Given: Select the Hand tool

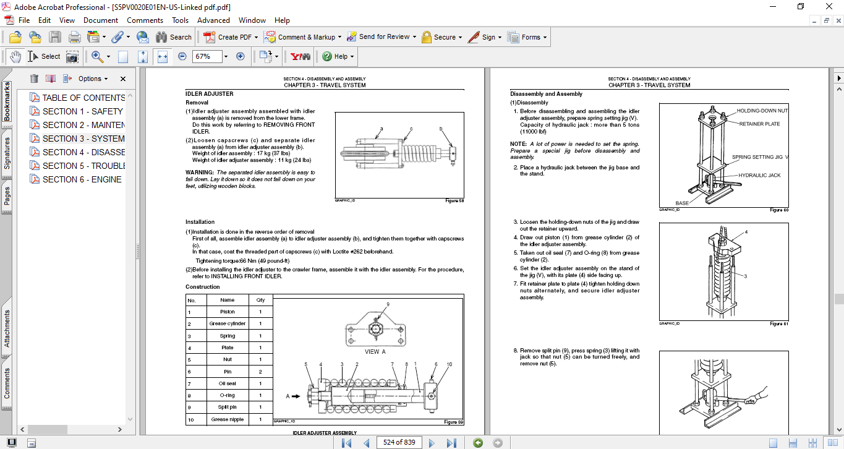Looking at the screenshot, I should click(15, 57).
